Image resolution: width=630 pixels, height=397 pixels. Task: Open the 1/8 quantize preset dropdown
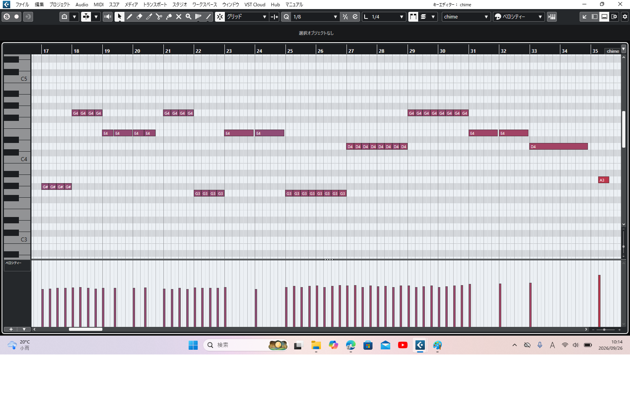(x=315, y=17)
